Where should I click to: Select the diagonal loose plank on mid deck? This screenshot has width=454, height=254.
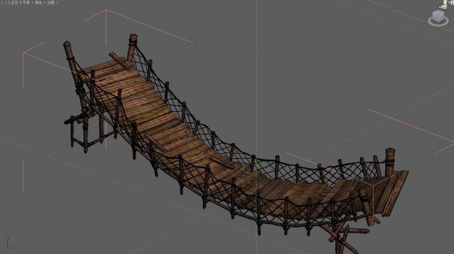(222, 163)
